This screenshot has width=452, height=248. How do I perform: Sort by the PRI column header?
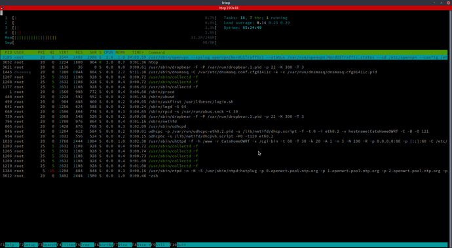coord(41,52)
